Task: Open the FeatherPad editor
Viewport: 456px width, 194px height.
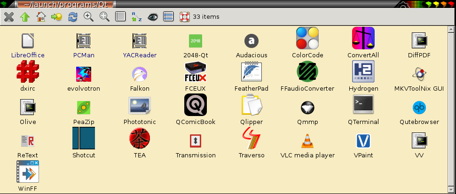Action: click(252, 71)
